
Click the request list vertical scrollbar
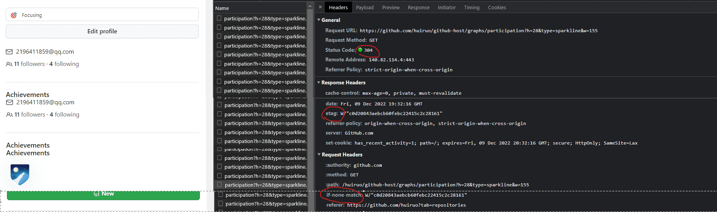(x=310, y=96)
